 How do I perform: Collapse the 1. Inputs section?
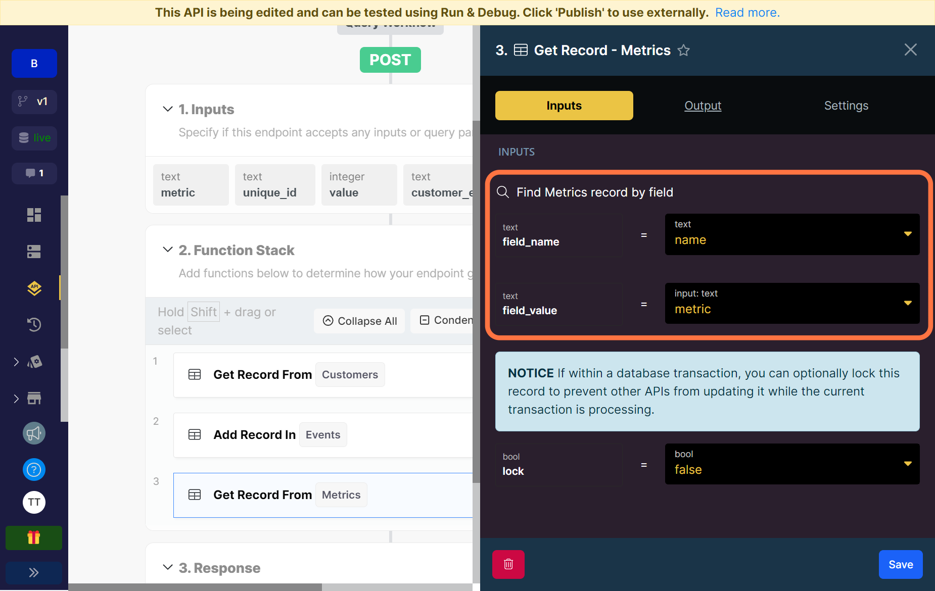tap(168, 109)
